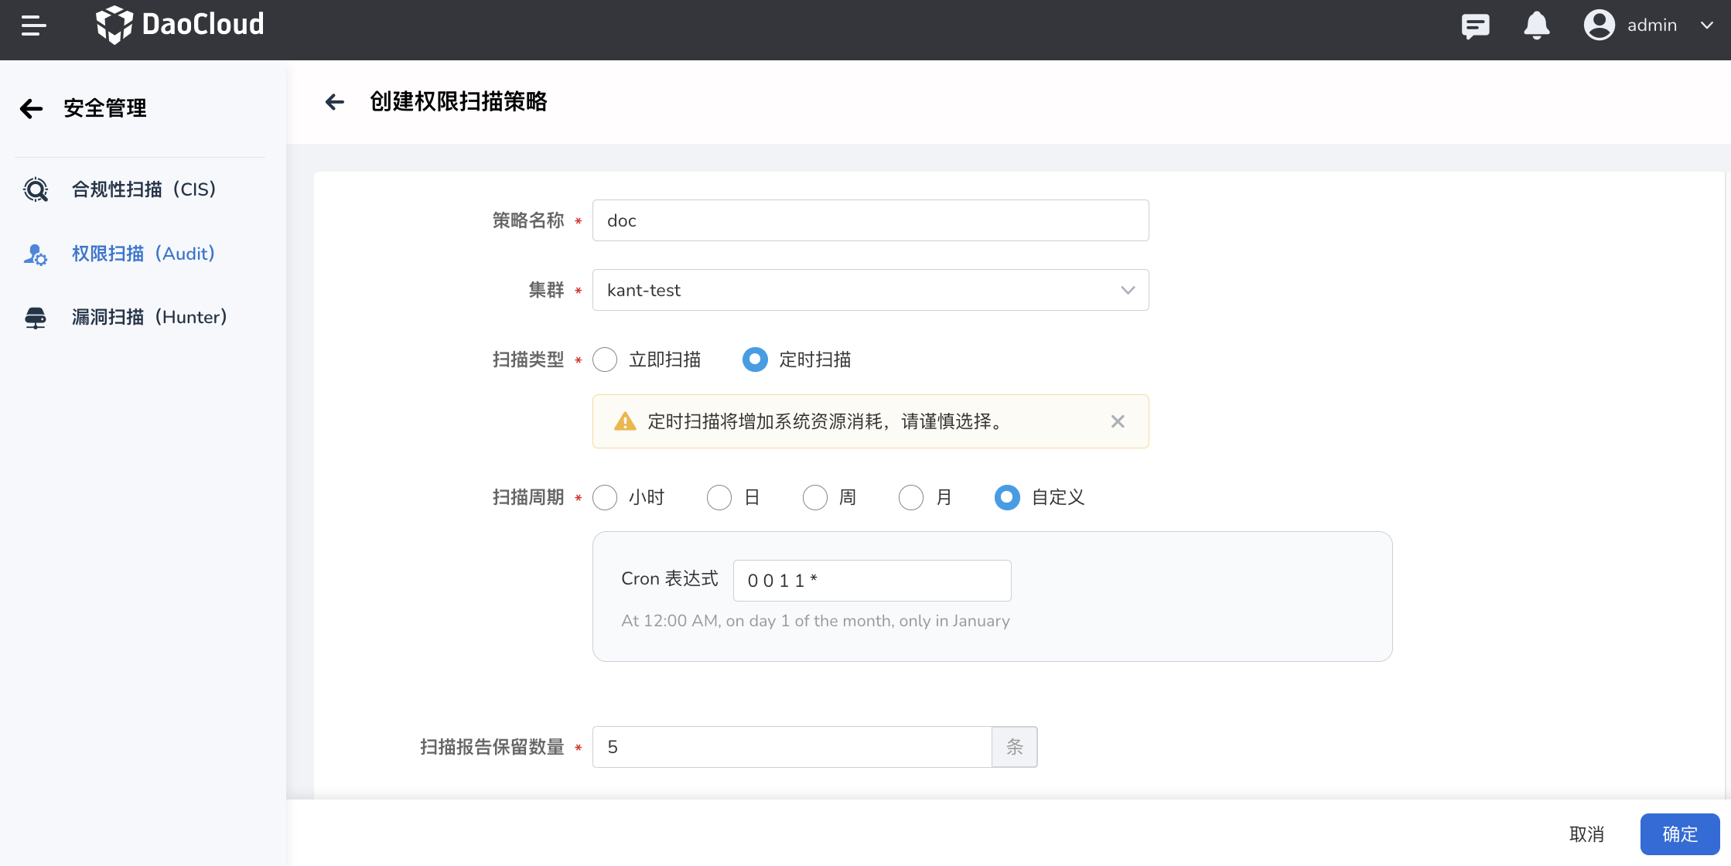Expand the admin account dropdown arrow
Screen dimensions: 1731x866
pyautogui.click(x=1707, y=26)
